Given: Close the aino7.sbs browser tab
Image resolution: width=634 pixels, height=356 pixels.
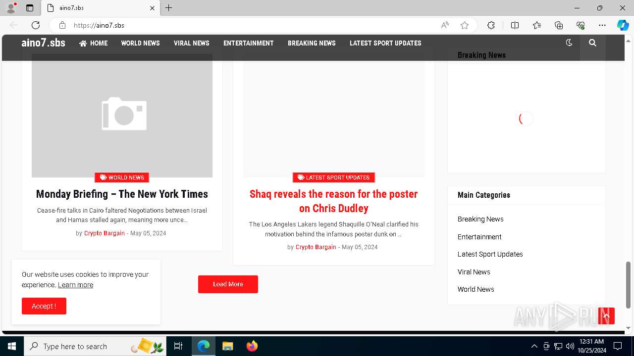Looking at the screenshot, I should point(153,8).
